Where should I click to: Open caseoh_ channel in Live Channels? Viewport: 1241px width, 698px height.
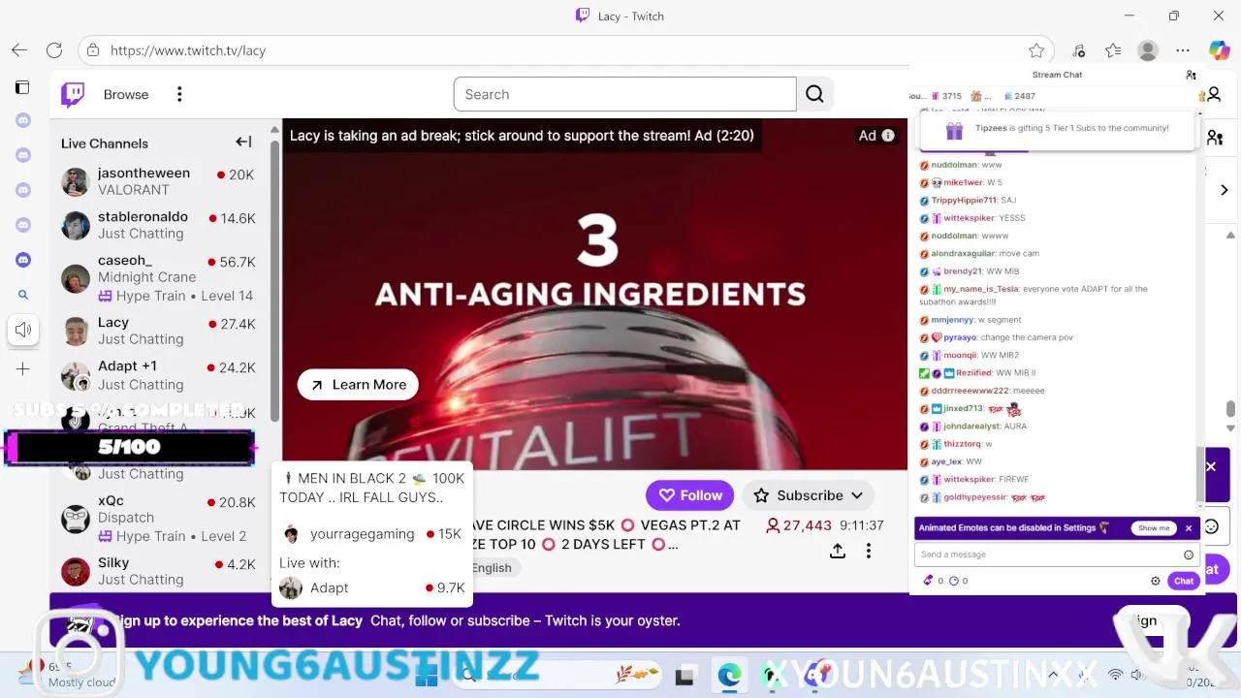point(158,277)
